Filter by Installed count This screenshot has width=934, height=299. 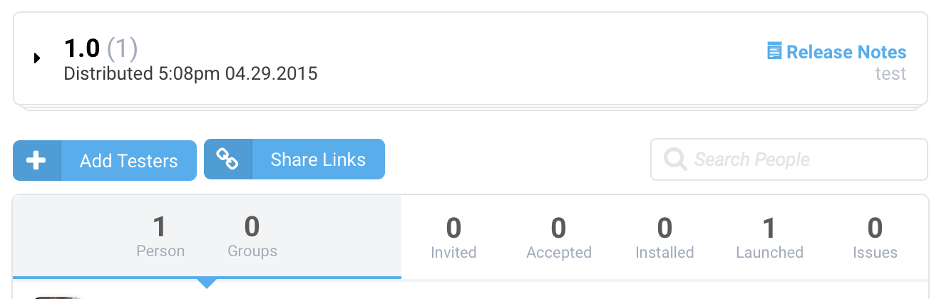click(x=664, y=238)
